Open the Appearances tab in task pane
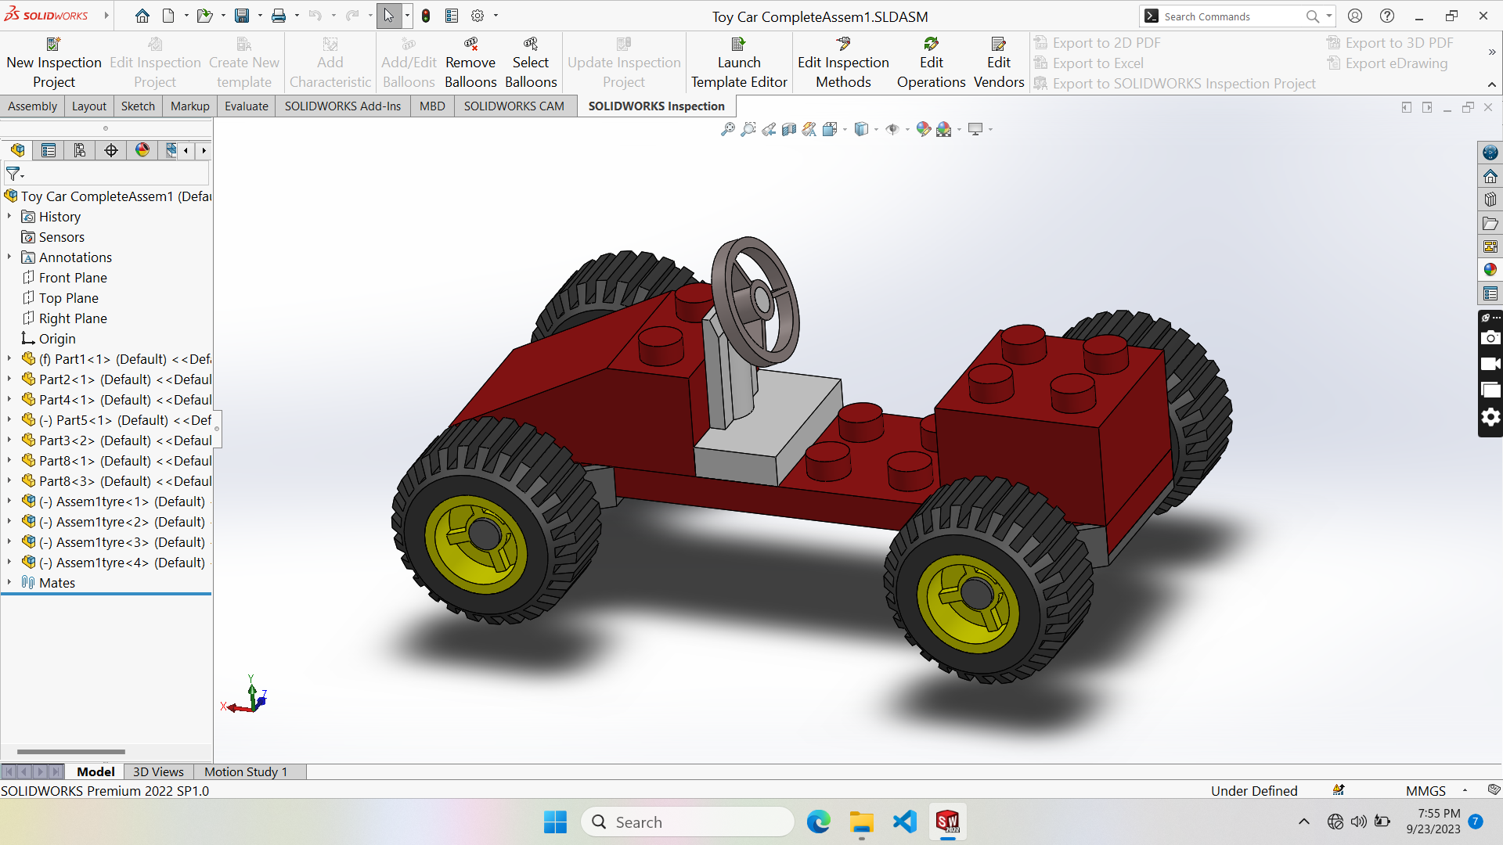The width and height of the screenshot is (1503, 845). 1490,270
